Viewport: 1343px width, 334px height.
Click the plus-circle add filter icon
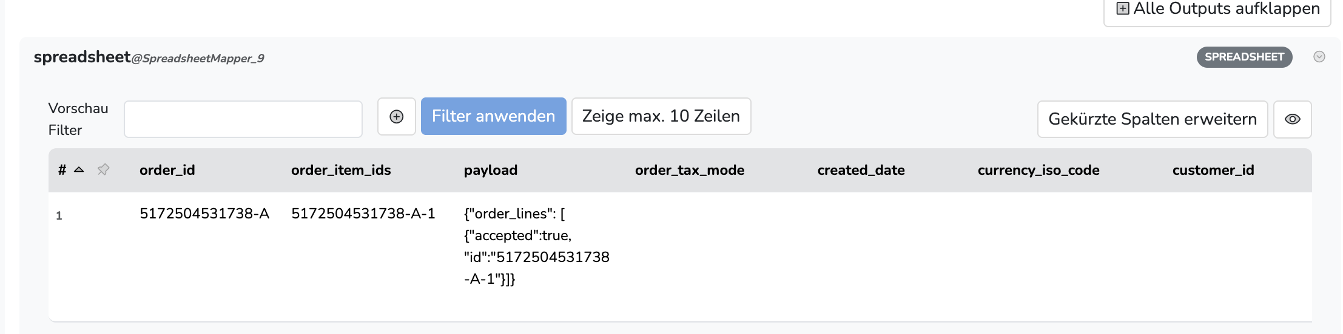[x=396, y=117]
